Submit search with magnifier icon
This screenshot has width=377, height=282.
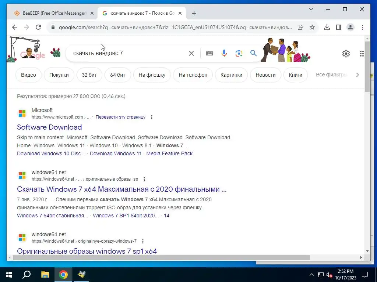pyautogui.click(x=253, y=53)
